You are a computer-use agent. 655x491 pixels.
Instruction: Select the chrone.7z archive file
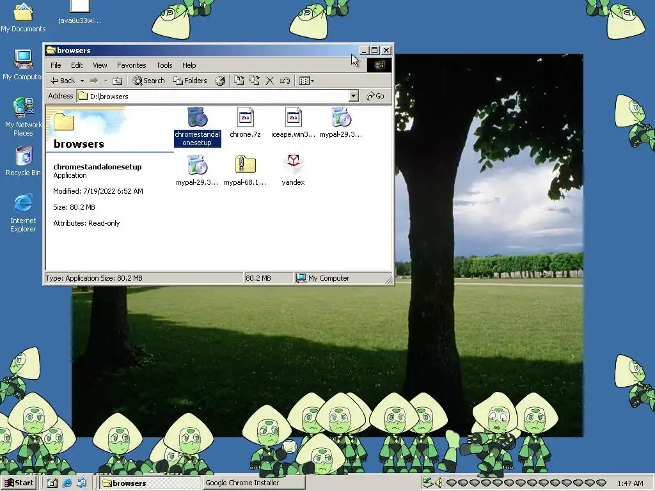[x=245, y=122]
